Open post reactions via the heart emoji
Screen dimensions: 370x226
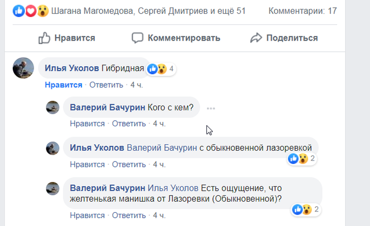[31, 11]
